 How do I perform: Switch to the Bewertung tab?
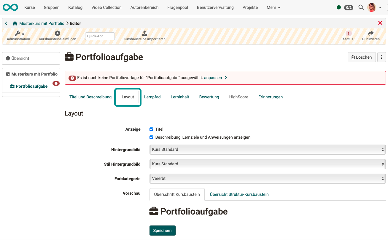point(209,97)
